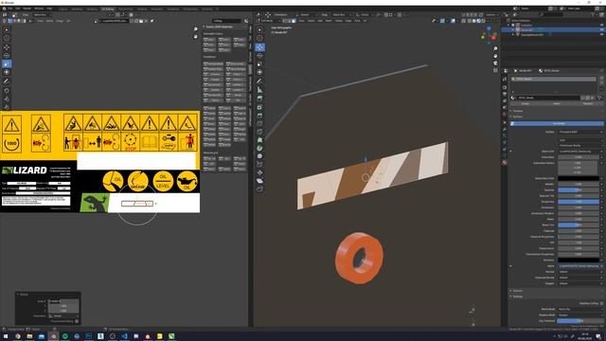Open the Windows Start button on taskbar

(6, 336)
